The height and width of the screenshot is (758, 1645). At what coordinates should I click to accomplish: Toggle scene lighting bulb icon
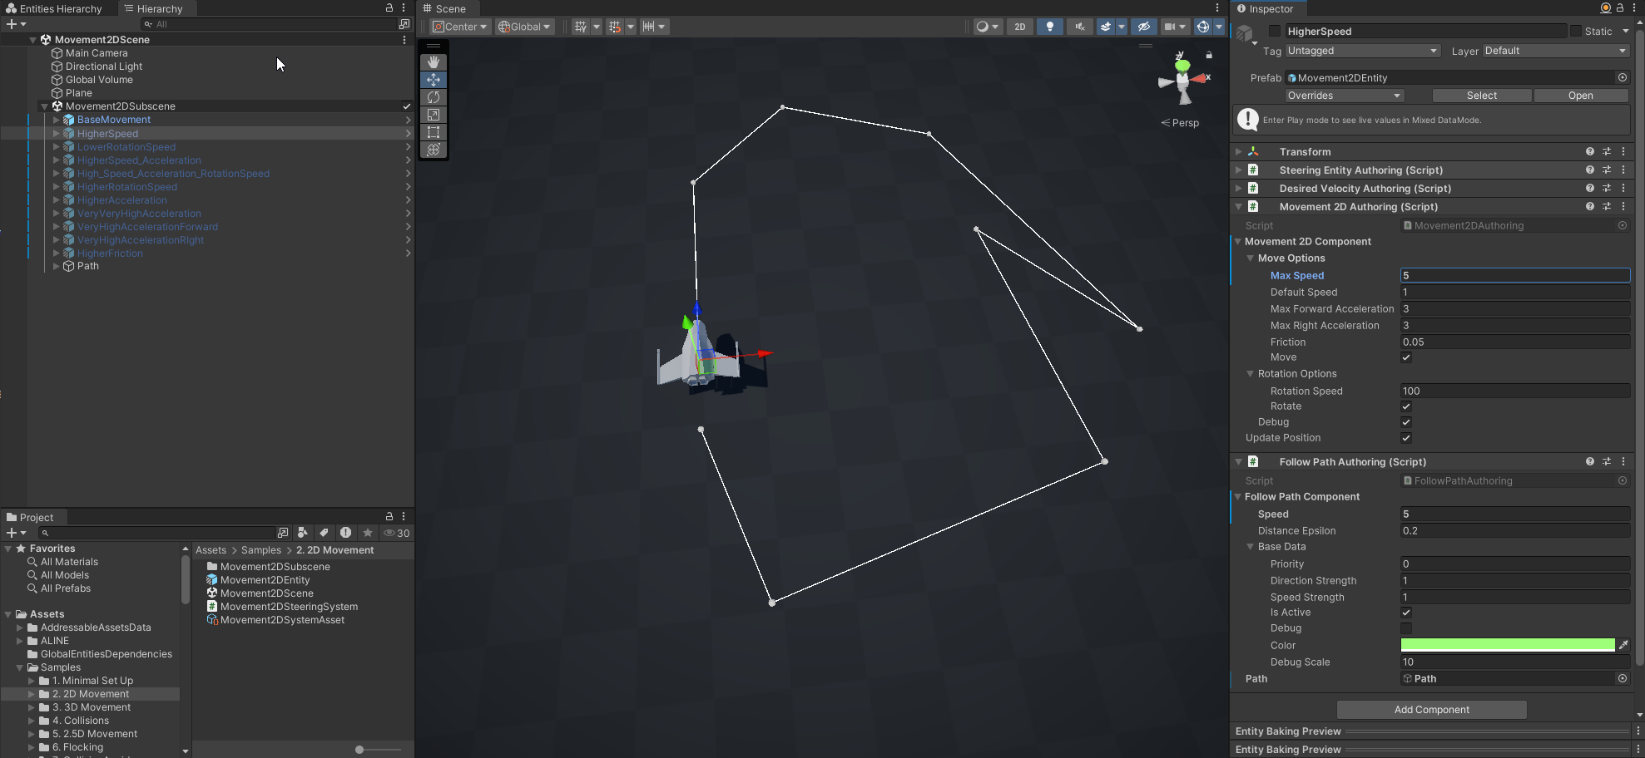click(1049, 27)
